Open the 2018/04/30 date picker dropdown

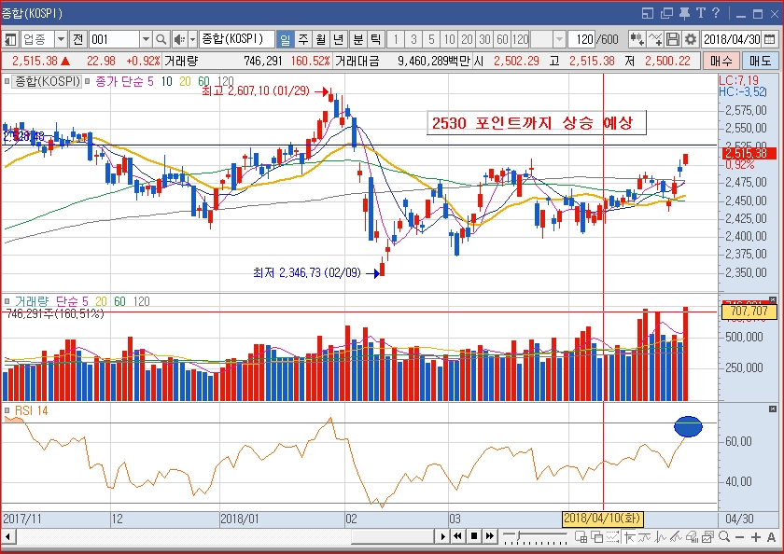pyautogui.click(x=770, y=39)
